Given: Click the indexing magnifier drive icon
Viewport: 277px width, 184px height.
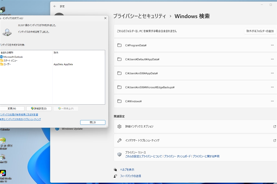Looking at the screenshot, I should pyautogui.click(x=7, y=32).
